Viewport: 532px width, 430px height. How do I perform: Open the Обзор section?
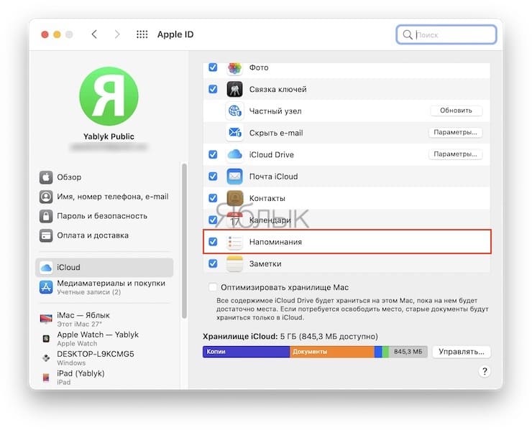[104, 177]
